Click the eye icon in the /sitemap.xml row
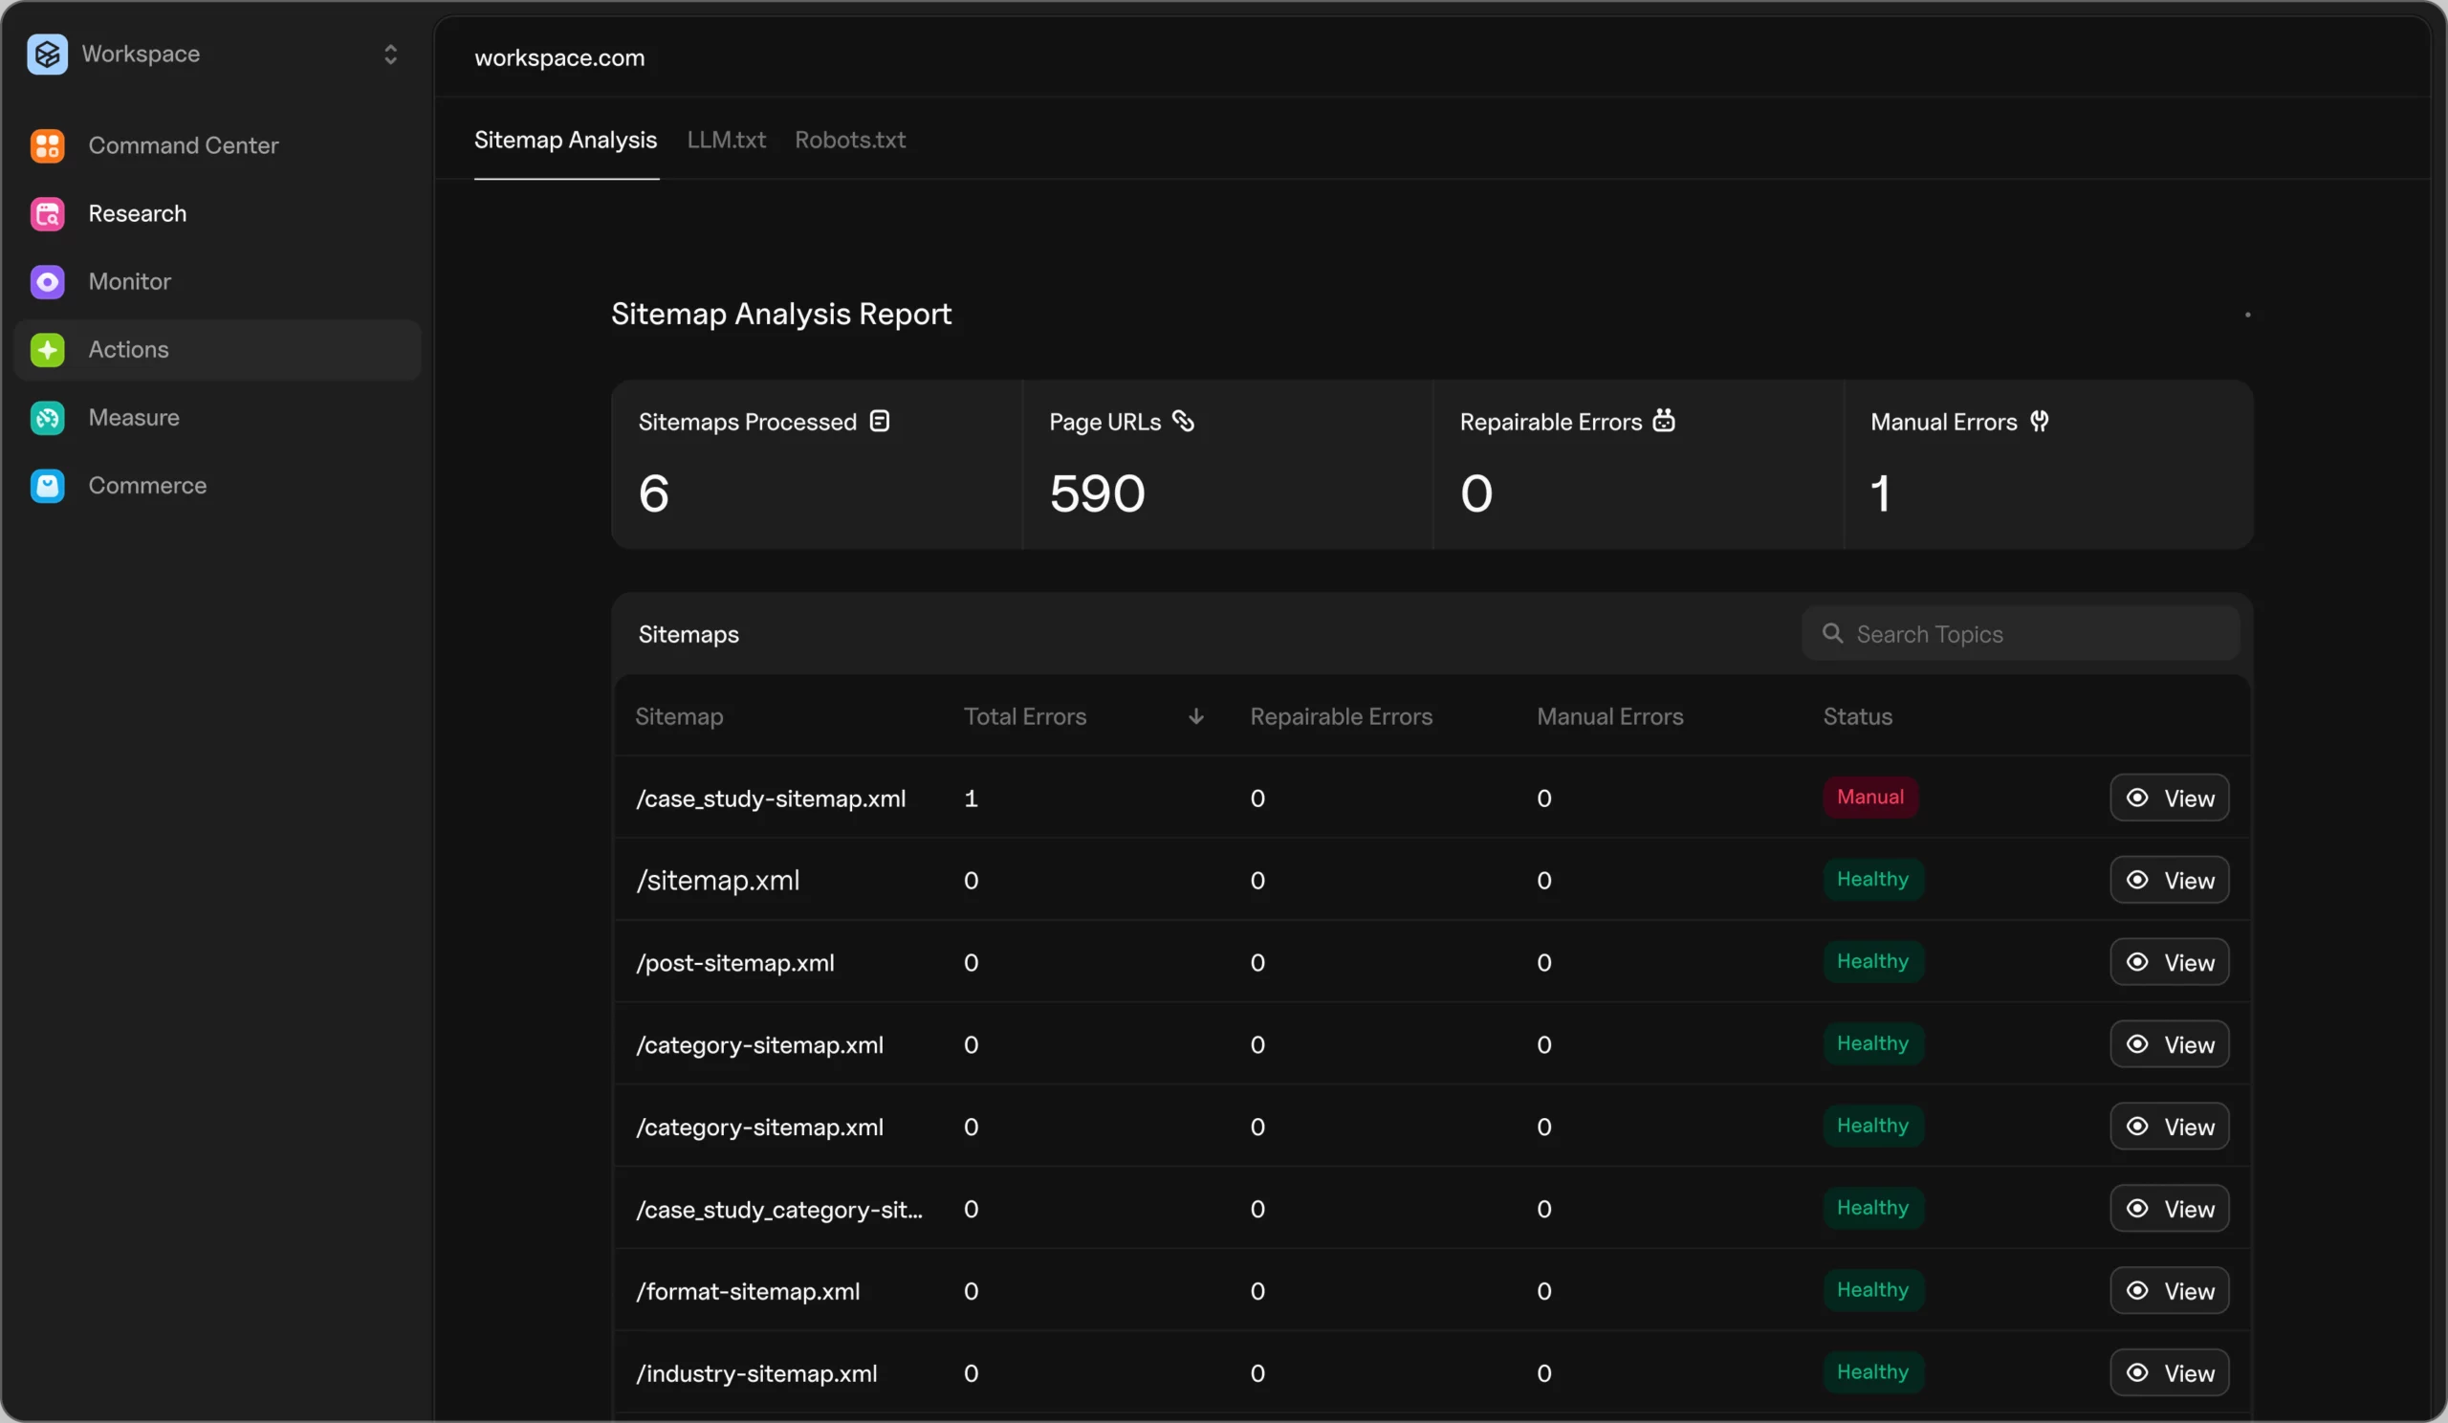 [2137, 880]
